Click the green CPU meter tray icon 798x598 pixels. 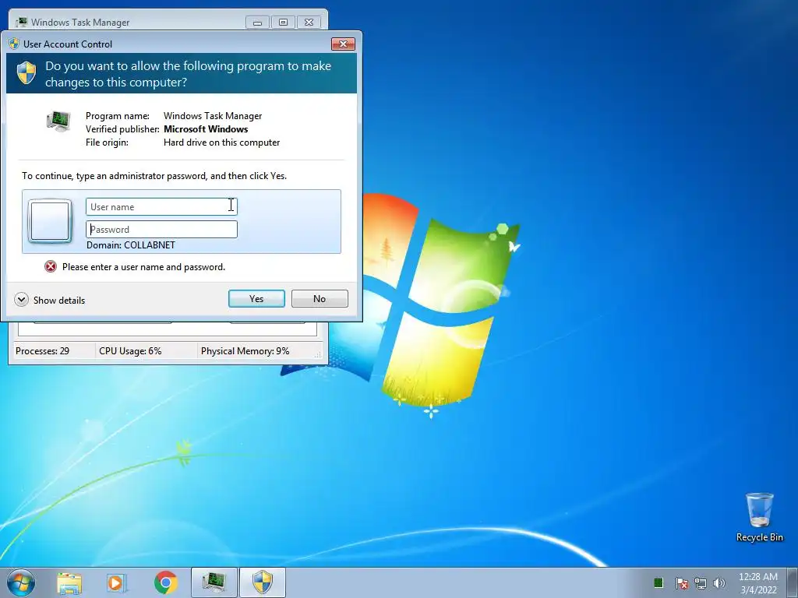658,582
